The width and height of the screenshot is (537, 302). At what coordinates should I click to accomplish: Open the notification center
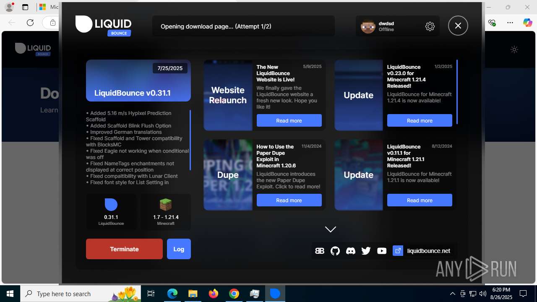click(x=523, y=294)
